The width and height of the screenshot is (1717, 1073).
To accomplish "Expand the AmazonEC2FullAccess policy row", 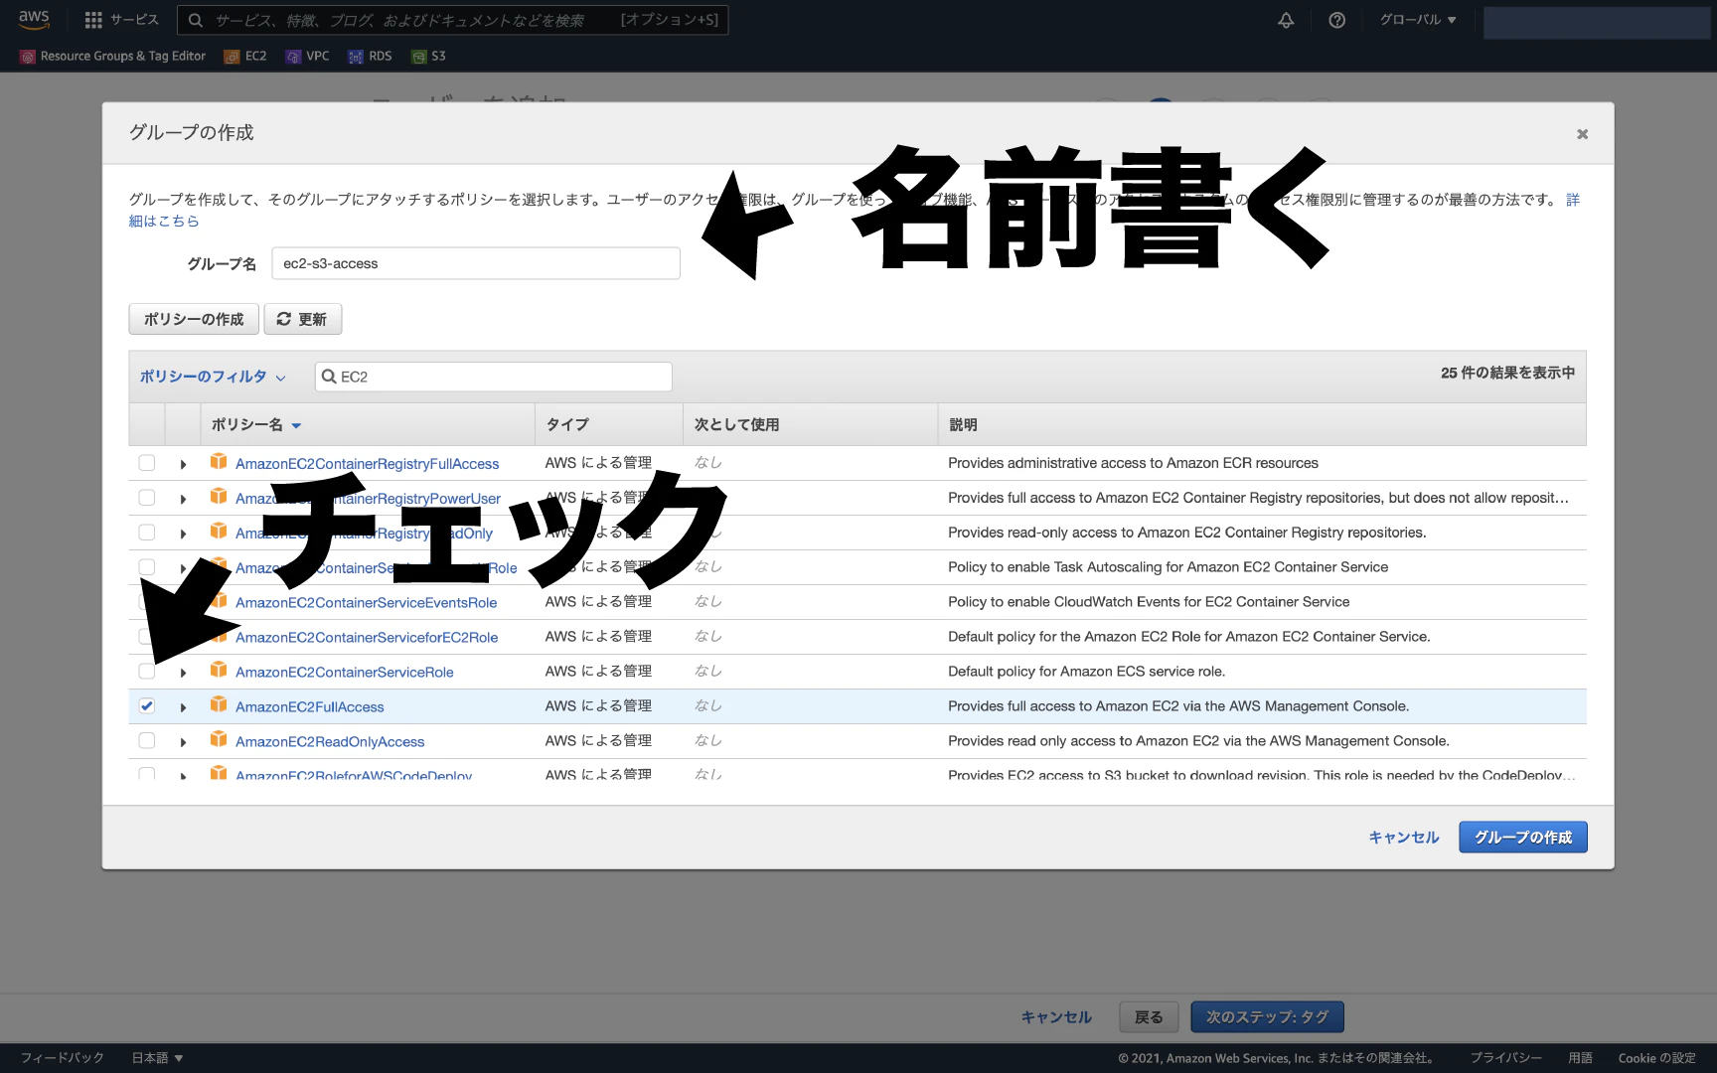I will [183, 707].
